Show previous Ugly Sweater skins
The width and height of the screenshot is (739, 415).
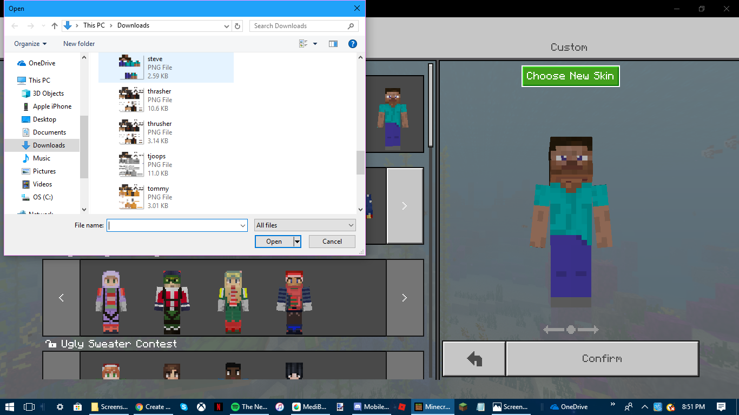(61, 298)
